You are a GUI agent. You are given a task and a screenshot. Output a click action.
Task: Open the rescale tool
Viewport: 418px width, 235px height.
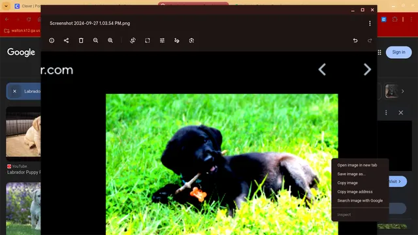tap(148, 40)
